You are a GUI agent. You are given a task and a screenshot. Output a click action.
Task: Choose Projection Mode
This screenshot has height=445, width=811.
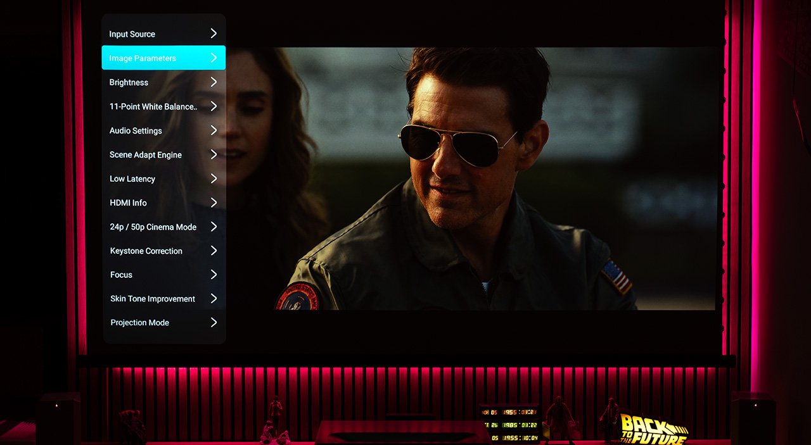pos(140,323)
